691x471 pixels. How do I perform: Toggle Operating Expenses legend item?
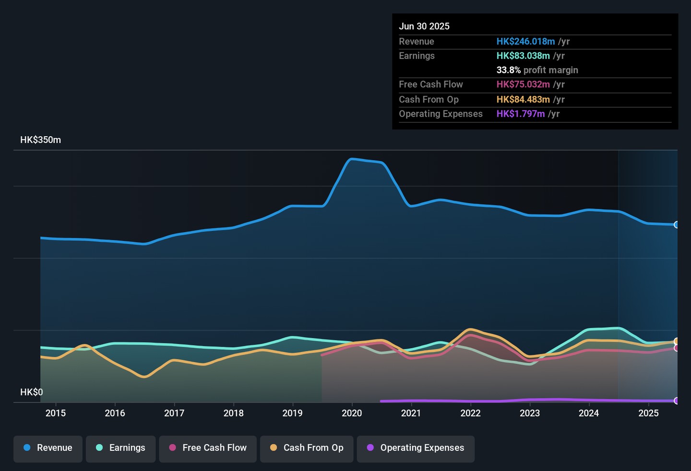tap(416, 448)
